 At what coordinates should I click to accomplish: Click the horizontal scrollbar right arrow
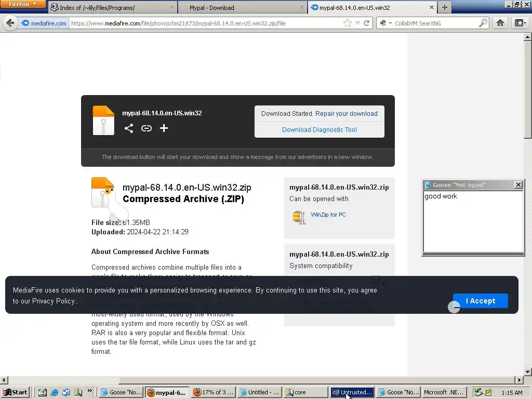(x=520, y=380)
